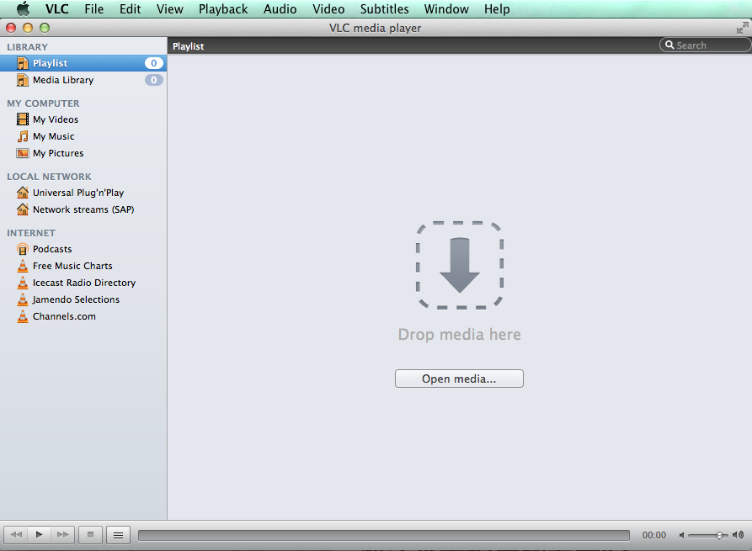Open the Apple menu
Screen dimensions: 752x551
[x=23, y=8]
